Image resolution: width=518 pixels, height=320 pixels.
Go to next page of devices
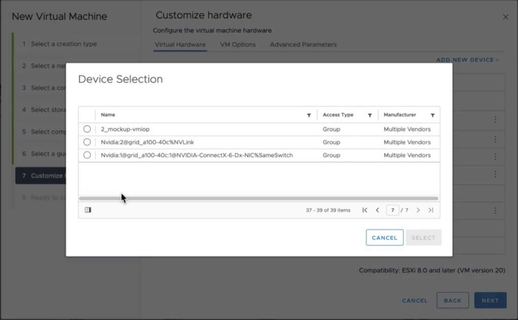(418, 210)
